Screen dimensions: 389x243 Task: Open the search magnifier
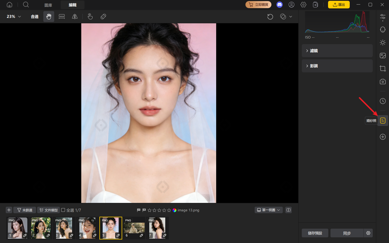pos(26,5)
